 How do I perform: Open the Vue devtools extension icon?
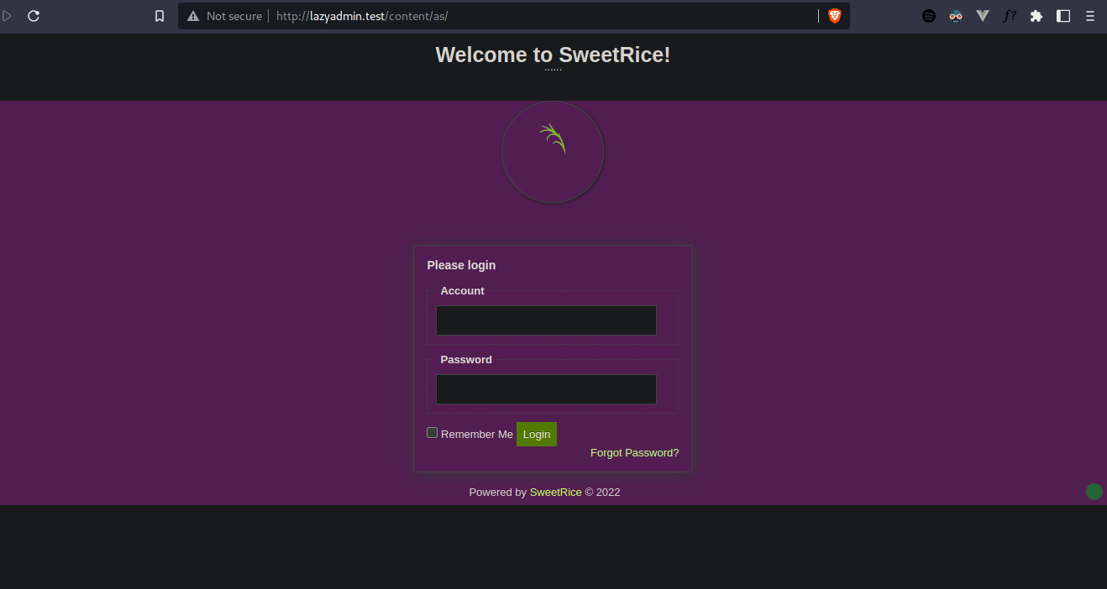(983, 16)
